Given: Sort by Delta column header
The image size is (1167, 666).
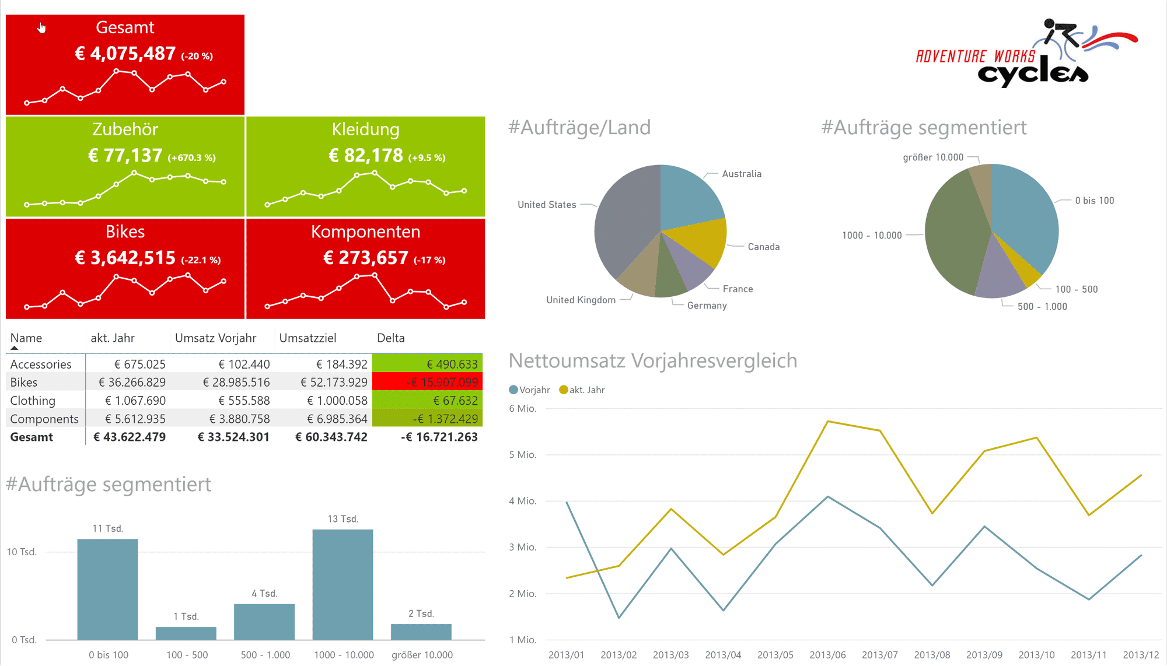Looking at the screenshot, I should pyautogui.click(x=390, y=338).
